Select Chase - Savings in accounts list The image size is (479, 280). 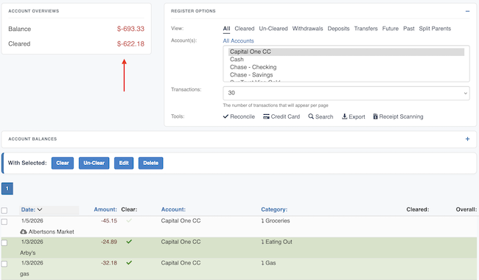tap(346, 75)
